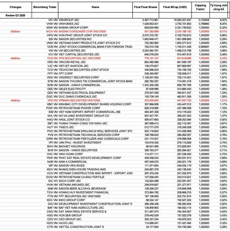Select the VIC VM ticker cell
The width and height of the screenshot is (230, 231).
(52, 19)
